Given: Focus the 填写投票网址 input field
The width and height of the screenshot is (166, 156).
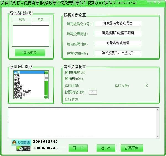Looking at the screenshot, I should coord(118,33).
